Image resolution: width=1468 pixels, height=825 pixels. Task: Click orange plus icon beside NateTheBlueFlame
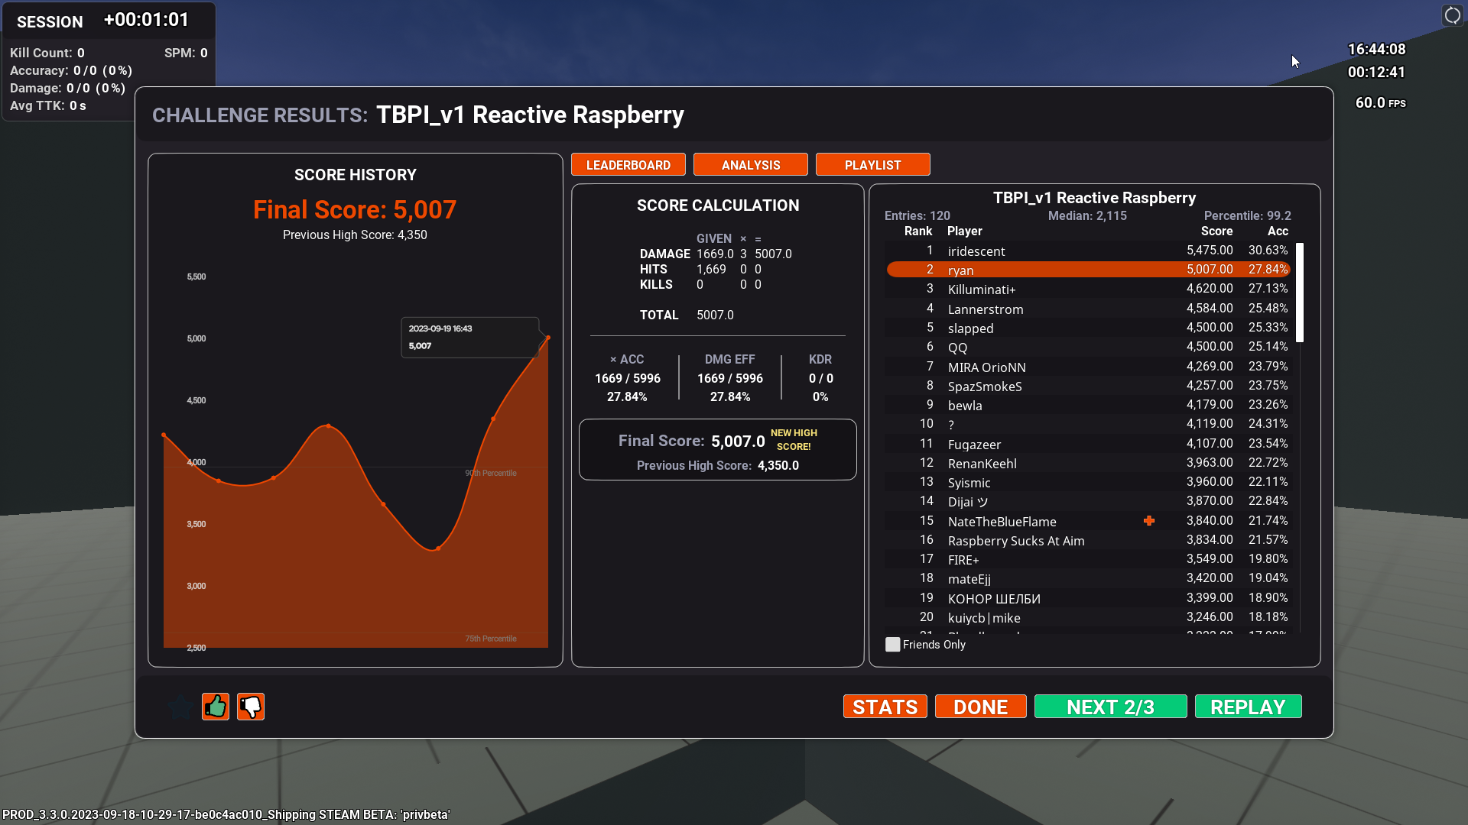[1148, 521]
